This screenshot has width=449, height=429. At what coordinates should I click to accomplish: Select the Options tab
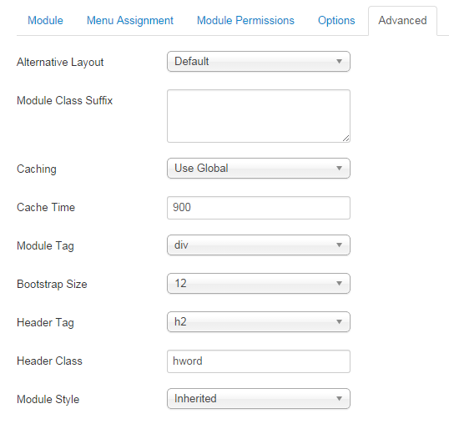[x=336, y=21]
